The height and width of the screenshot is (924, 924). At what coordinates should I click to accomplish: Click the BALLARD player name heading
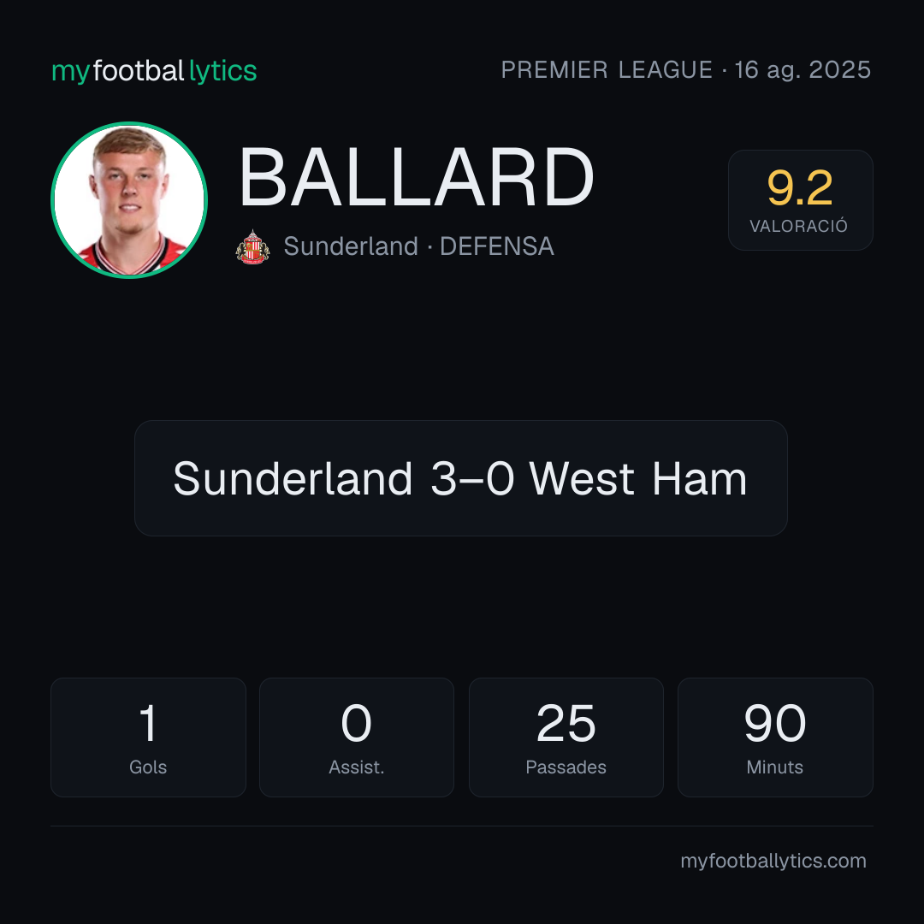click(x=416, y=177)
